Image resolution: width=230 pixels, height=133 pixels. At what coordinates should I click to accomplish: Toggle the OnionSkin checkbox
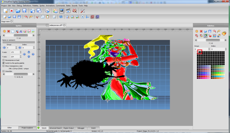click(3, 71)
